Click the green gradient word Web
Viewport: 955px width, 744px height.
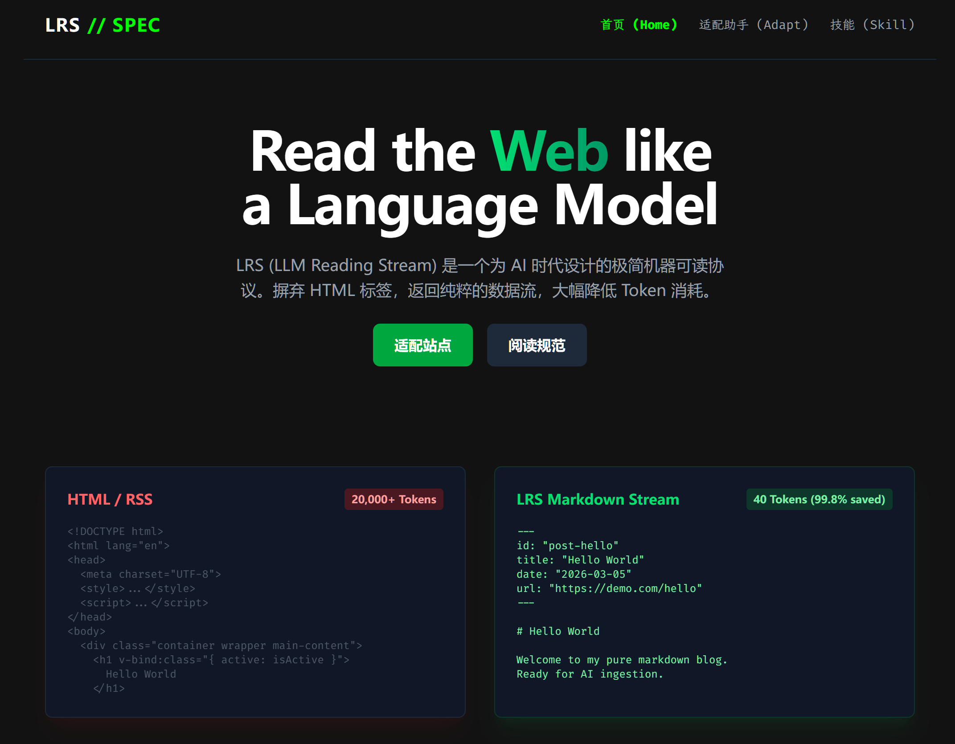tap(549, 152)
